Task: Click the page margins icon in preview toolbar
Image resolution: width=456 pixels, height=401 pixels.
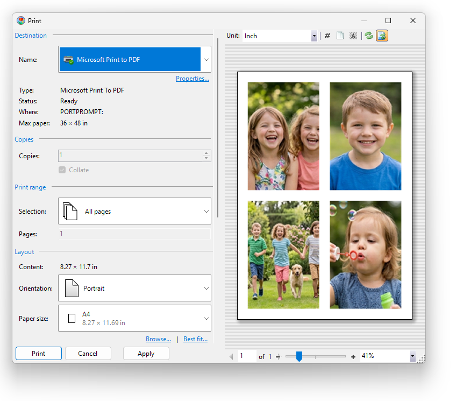Action: [x=340, y=36]
